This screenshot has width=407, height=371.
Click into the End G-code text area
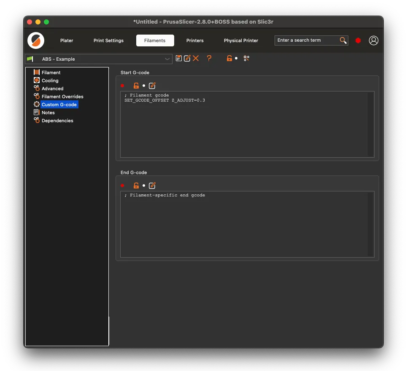point(247,224)
